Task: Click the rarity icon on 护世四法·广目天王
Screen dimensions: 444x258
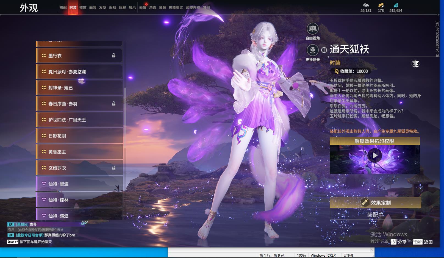Action: pyautogui.click(x=44, y=120)
